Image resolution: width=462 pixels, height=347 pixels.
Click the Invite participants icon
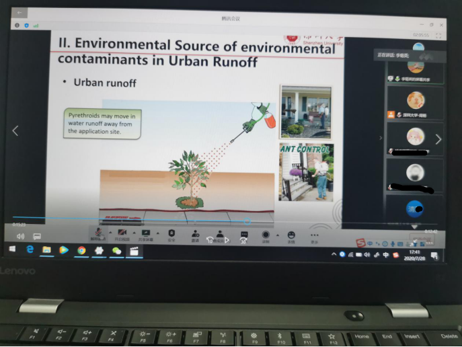(195, 233)
